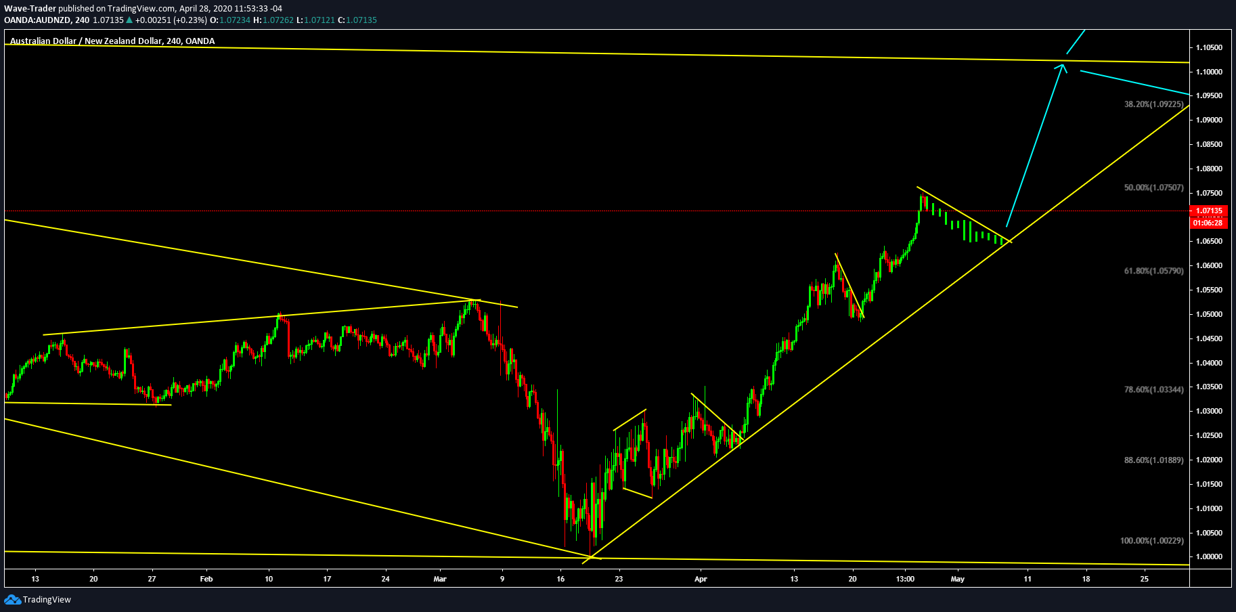Image resolution: width=1236 pixels, height=612 pixels.
Task: Click the high price value H:1.07262
Action: (273, 20)
